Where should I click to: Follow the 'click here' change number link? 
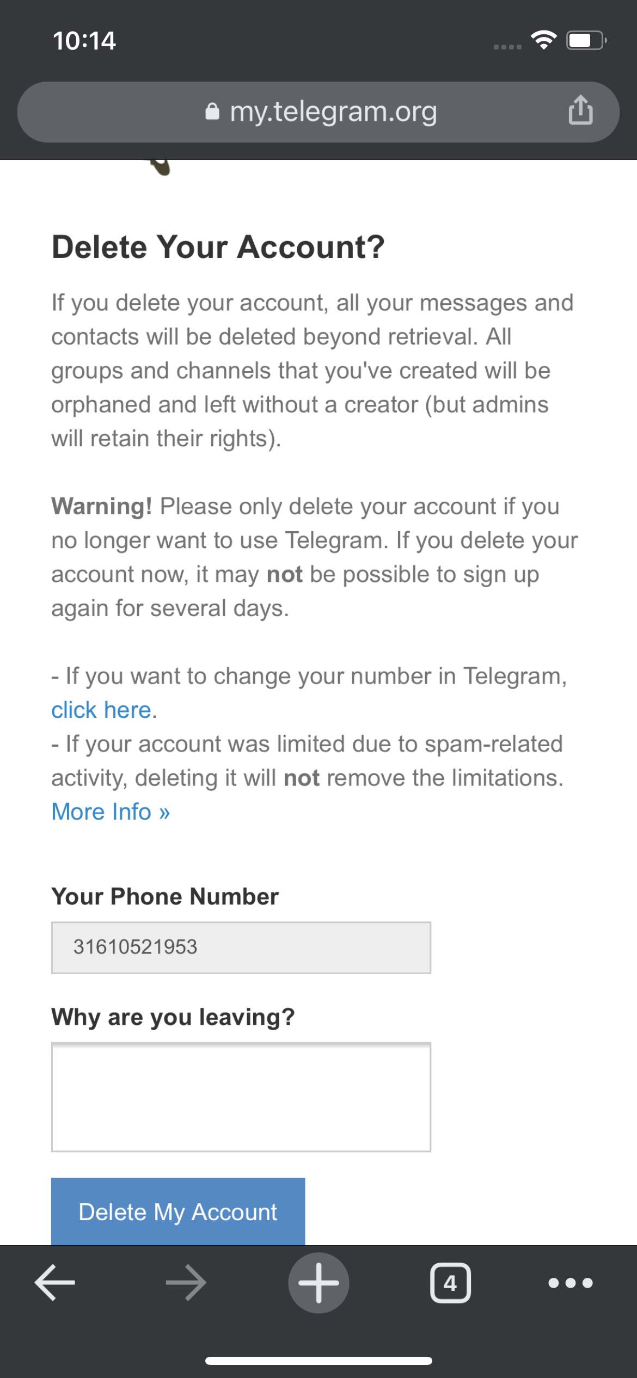click(101, 710)
